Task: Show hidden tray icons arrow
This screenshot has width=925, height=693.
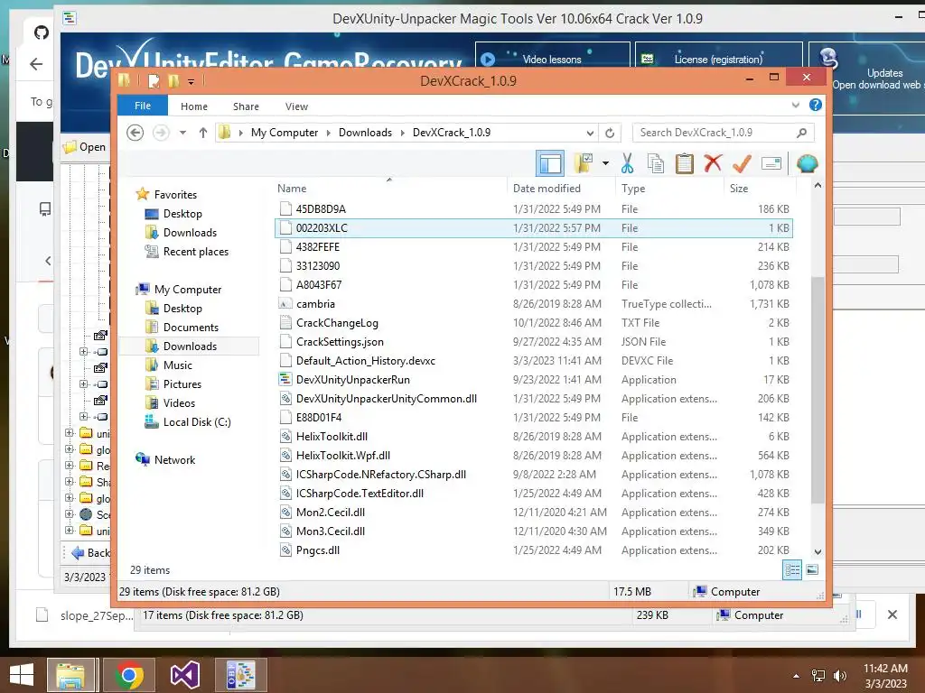Action: [x=796, y=676]
